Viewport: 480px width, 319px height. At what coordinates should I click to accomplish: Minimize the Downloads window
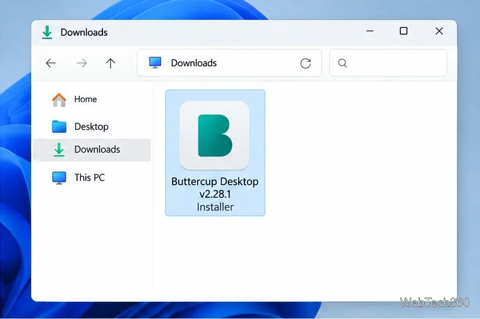(370, 31)
